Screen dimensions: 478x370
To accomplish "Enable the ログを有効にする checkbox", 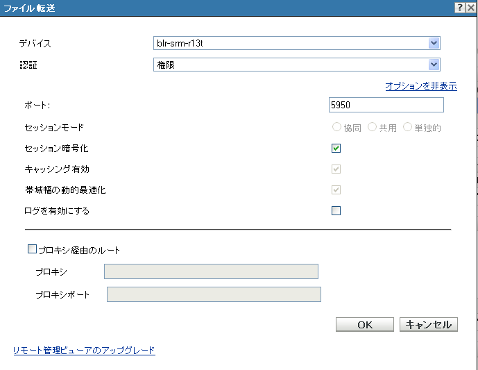I will [x=336, y=210].
